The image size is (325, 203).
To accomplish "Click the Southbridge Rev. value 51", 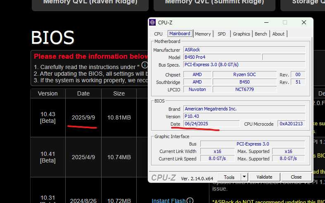I will pyautogui.click(x=298, y=82).
